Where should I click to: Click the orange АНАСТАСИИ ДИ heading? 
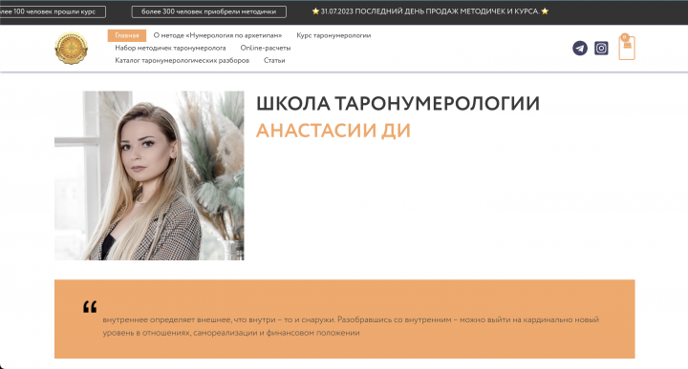(x=333, y=131)
